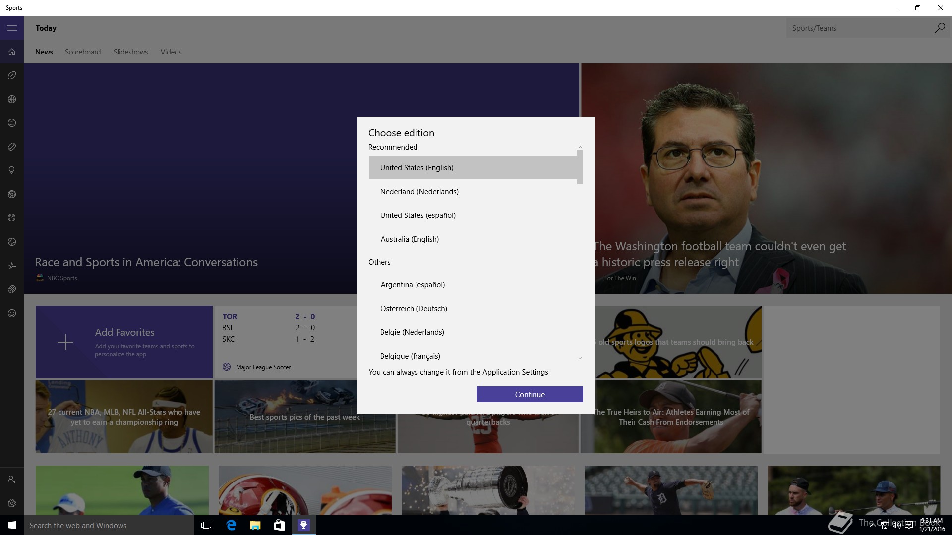The image size is (952, 535).
Task: Open the basketball section in sidebar
Action: click(x=12, y=99)
